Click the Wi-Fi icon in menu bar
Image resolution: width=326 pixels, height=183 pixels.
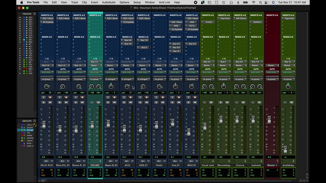[254, 2]
